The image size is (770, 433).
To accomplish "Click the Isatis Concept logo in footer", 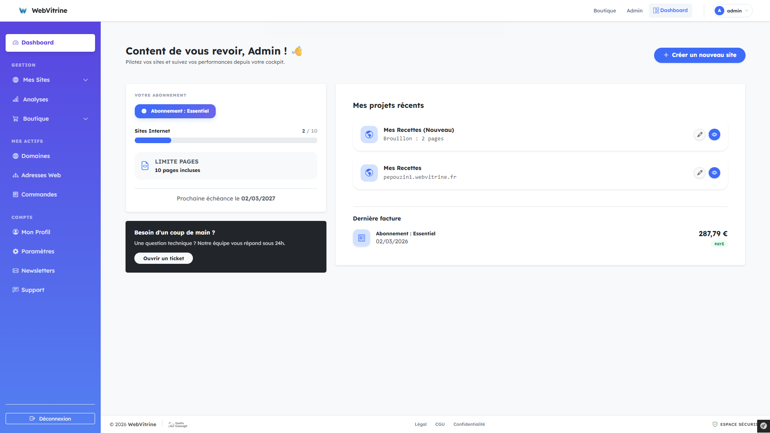I will 178,425.
